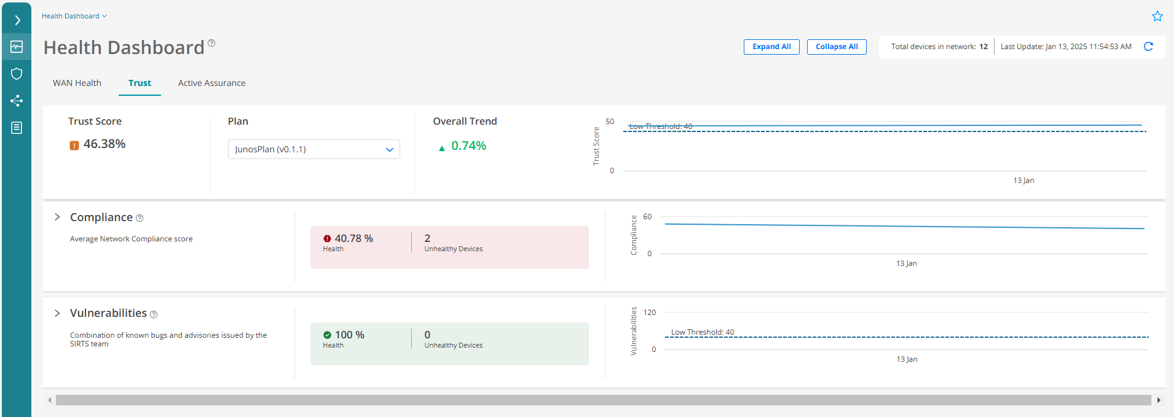
Task: Expand the Compliance section
Action: (x=57, y=217)
